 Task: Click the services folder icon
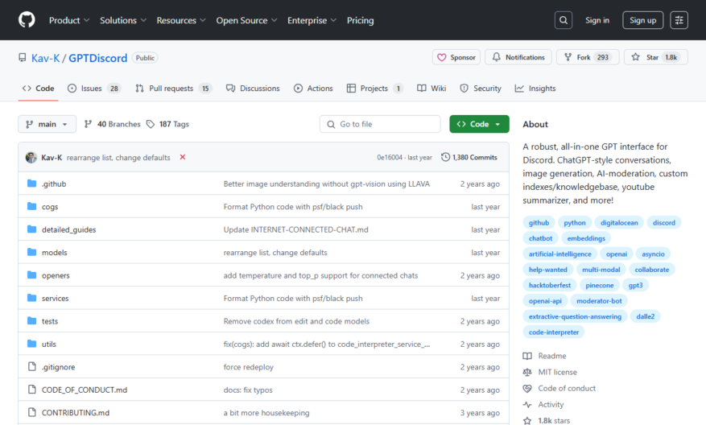pos(31,298)
